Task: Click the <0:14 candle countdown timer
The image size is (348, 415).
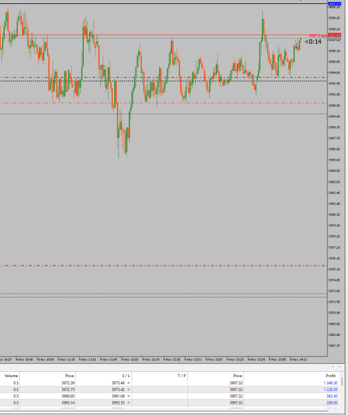Action: coord(313,42)
